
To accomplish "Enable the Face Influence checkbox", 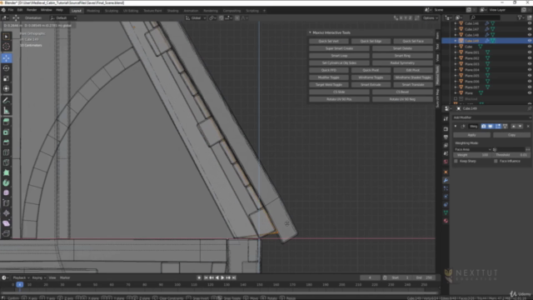I will (496, 161).
